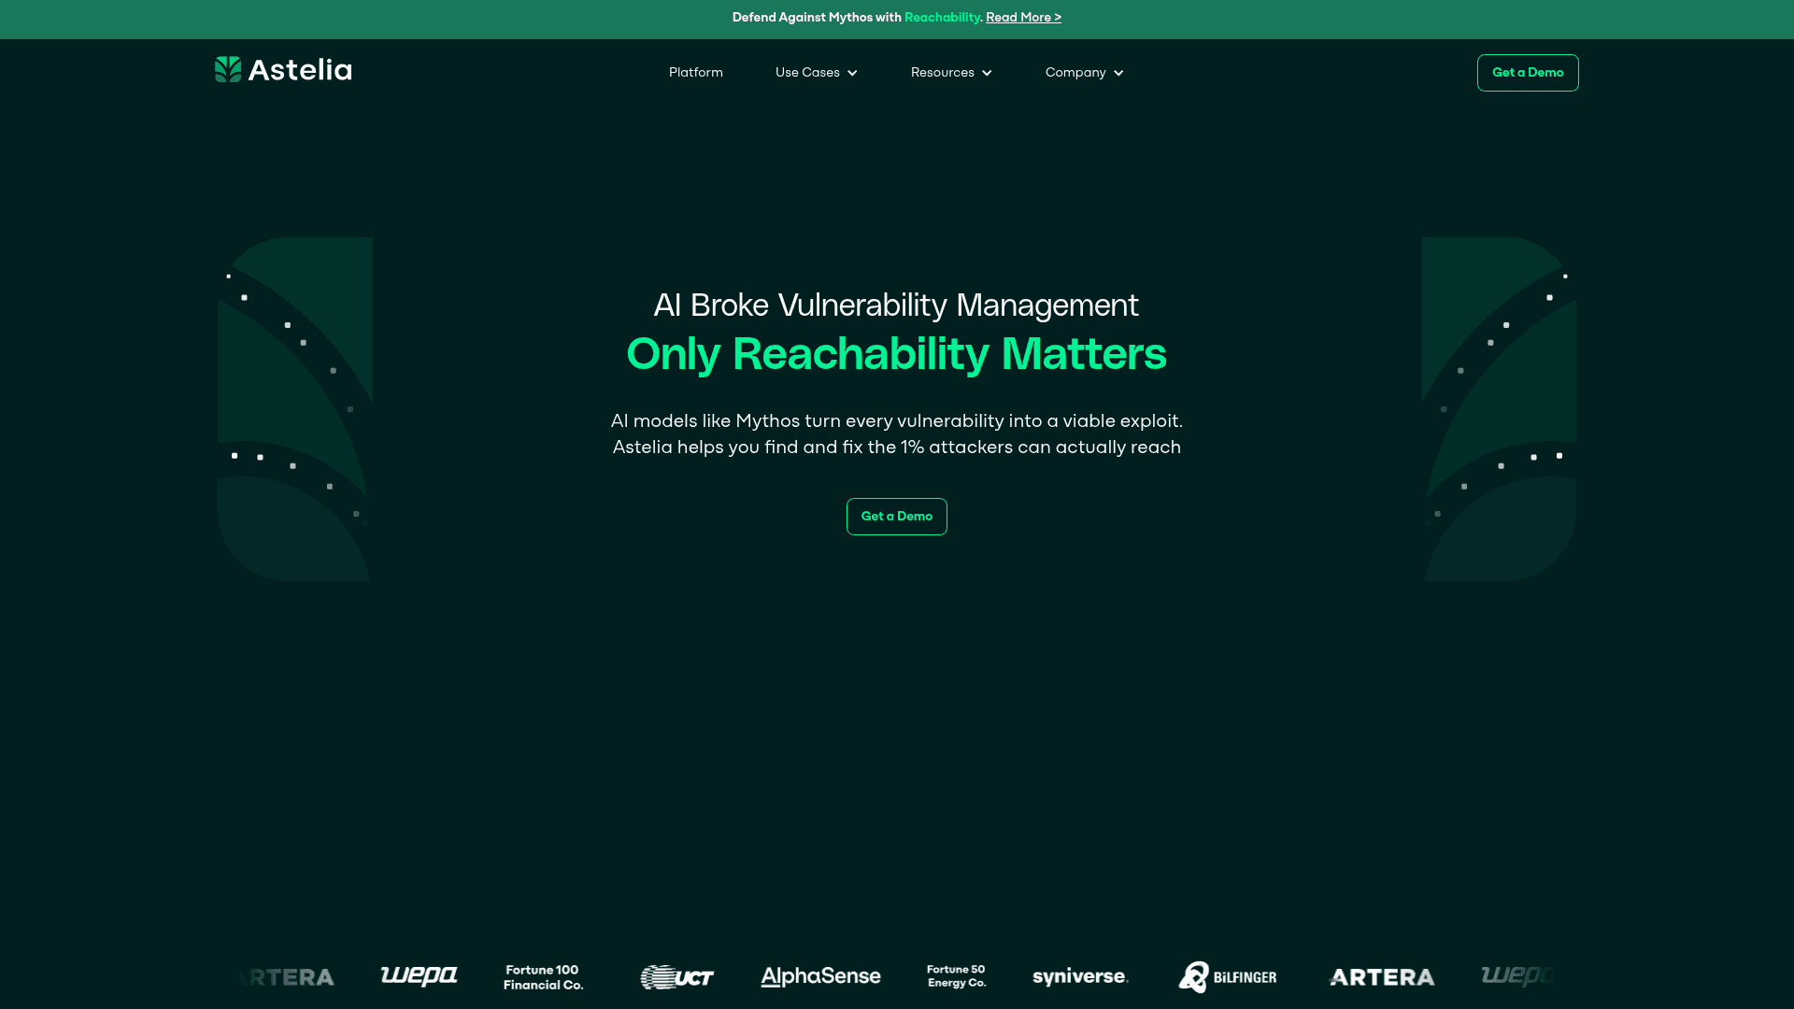This screenshot has width=1794, height=1009.
Task: Open the Company menu
Action: click(1084, 73)
